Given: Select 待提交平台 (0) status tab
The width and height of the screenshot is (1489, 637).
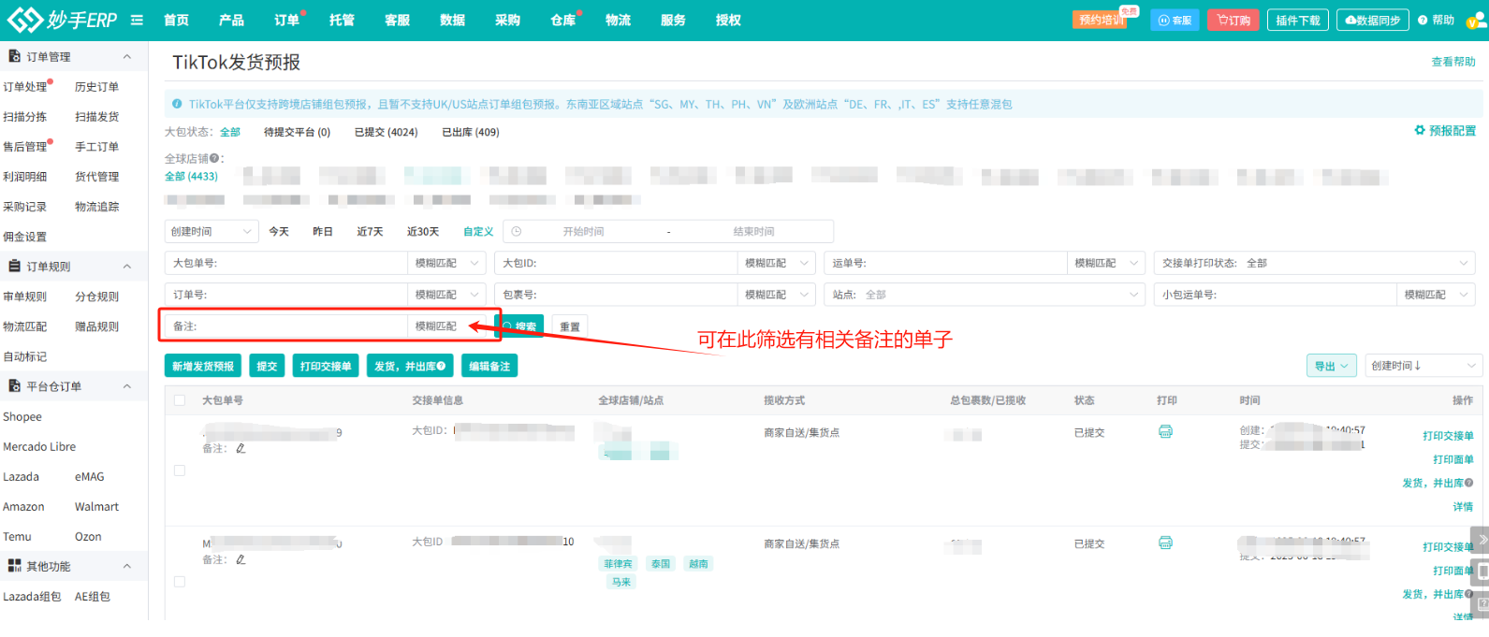Looking at the screenshot, I should coord(297,132).
